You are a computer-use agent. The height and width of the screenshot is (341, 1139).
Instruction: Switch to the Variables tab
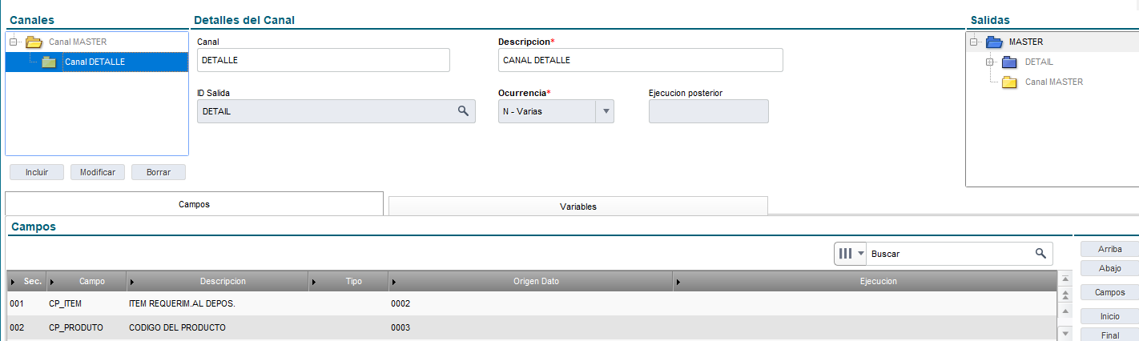point(578,206)
